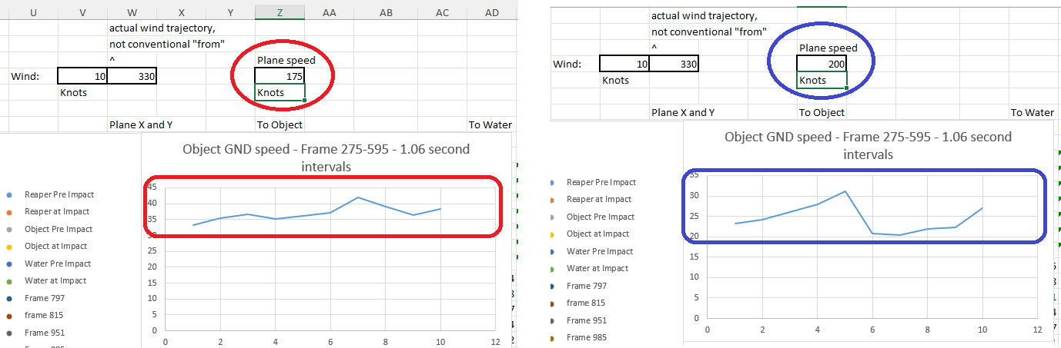The image size is (1061, 348).
Task: Select column AD header
Action: (x=492, y=13)
